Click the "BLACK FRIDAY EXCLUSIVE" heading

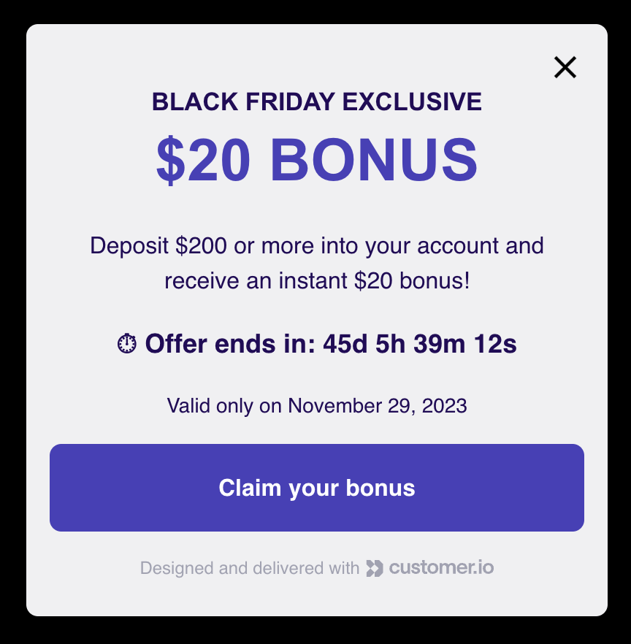pyautogui.click(x=317, y=101)
